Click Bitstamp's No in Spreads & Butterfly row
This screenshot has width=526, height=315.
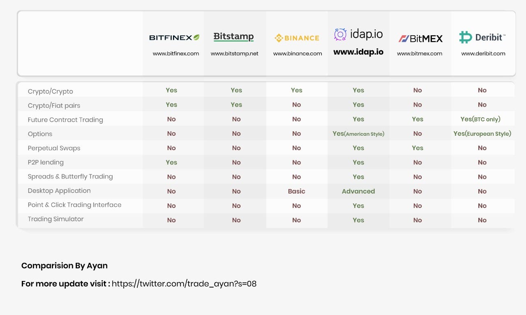(236, 177)
